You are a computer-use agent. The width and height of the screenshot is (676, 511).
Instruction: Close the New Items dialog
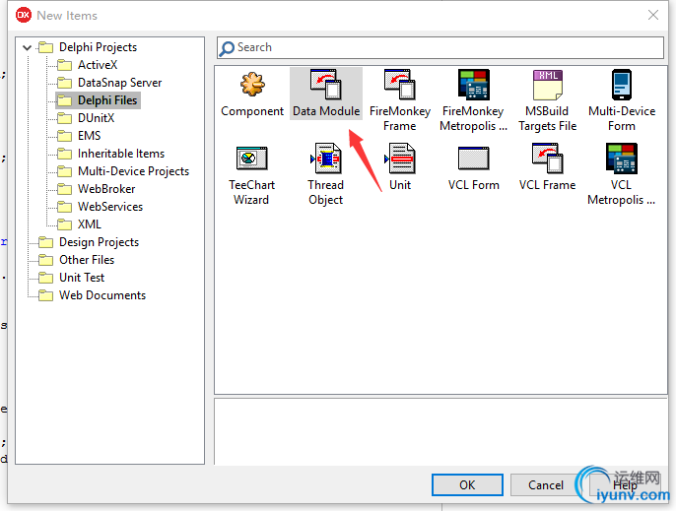coord(653,15)
